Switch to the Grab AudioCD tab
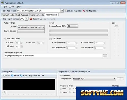Viewport: 127px width, 100px height. coord(22,15)
